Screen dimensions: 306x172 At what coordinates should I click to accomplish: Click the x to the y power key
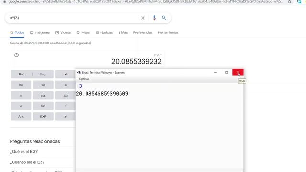click(66, 117)
